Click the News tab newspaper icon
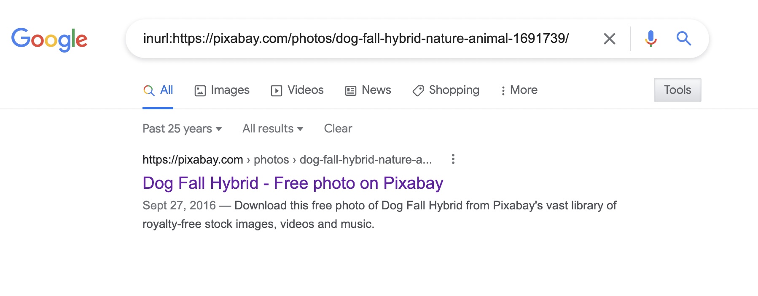 tap(351, 90)
